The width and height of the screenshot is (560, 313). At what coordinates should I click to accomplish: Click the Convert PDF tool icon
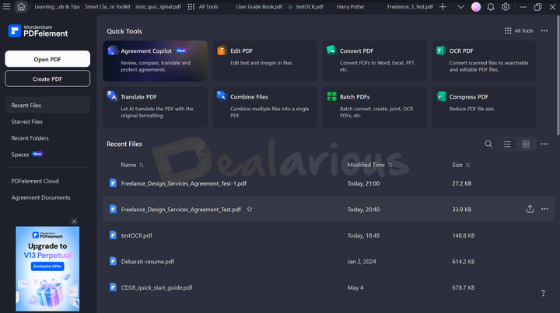331,50
